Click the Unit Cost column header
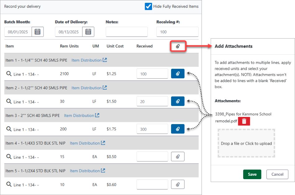Screen dimensions: 295x195 click(115, 46)
